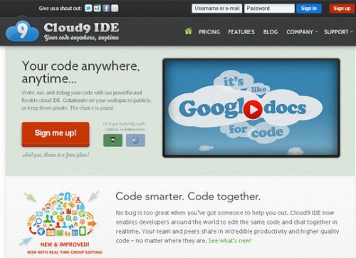Viewport: 356px width, 258px height.
Task: Click the Sign me up! button
Action: 56,134
